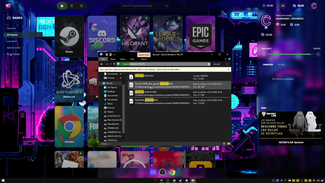
Task: Click the OFFERS tab in launcher panel
Action: click(281, 65)
